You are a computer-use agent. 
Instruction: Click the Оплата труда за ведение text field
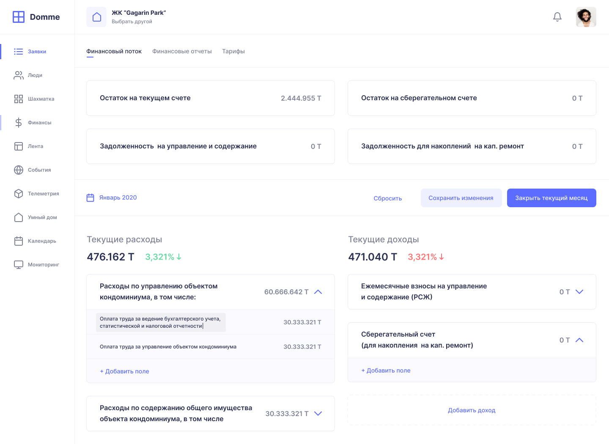click(161, 323)
